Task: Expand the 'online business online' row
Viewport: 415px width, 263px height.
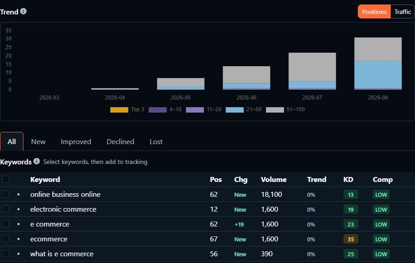Action: [18, 195]
